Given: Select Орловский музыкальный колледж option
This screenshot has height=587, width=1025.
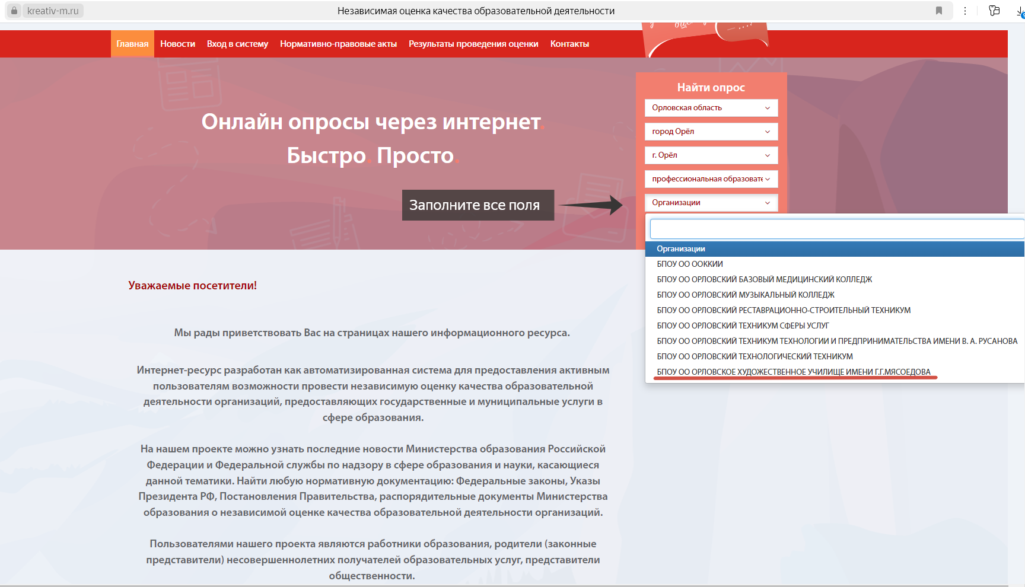Looking at the screenshot, I should click(x=835, y=295).
